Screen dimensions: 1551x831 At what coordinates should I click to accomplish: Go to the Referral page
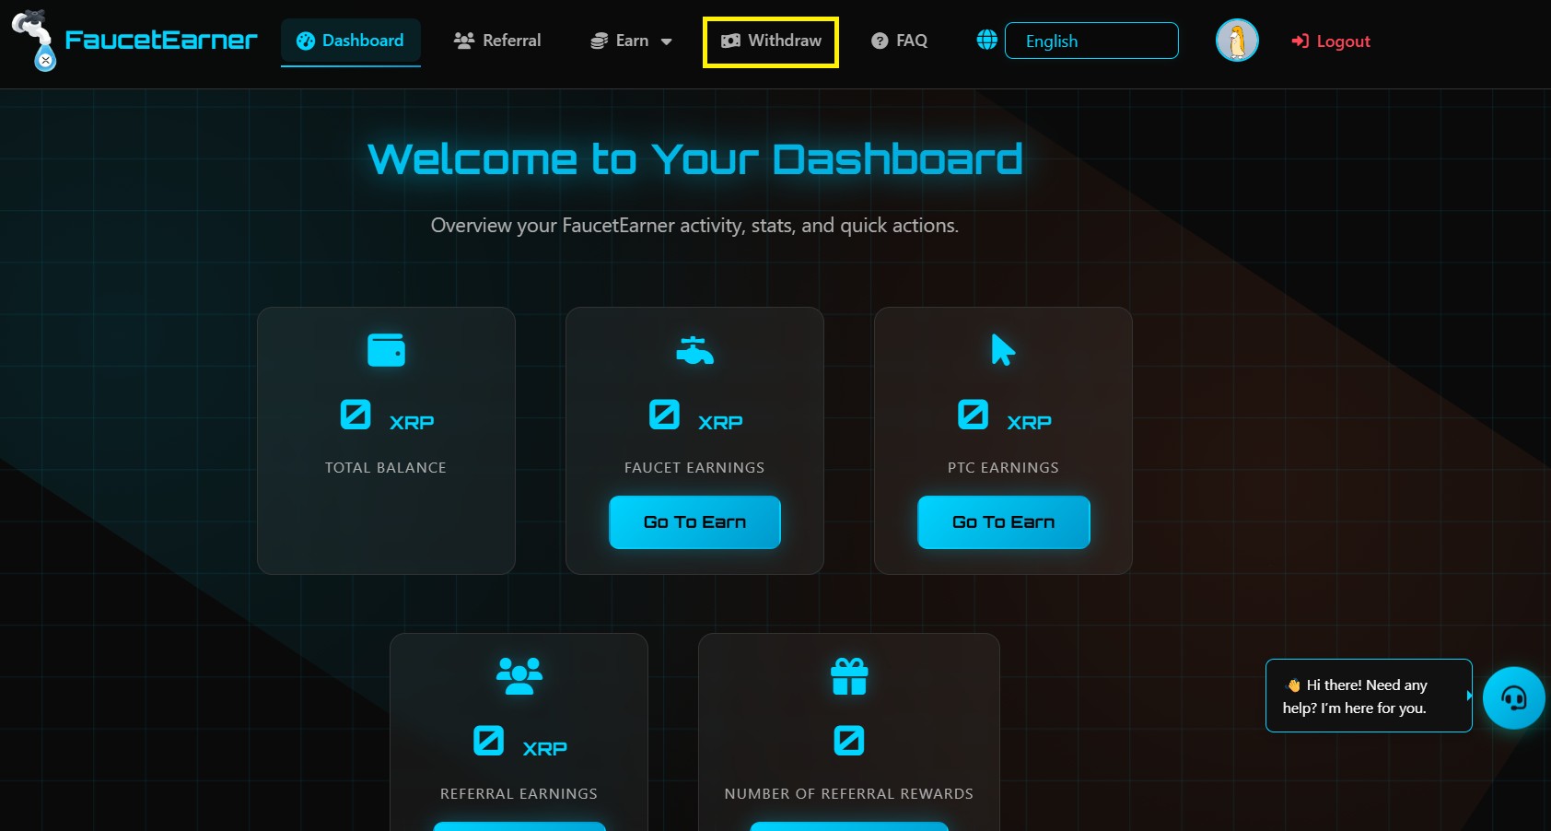tap(497, 41)
